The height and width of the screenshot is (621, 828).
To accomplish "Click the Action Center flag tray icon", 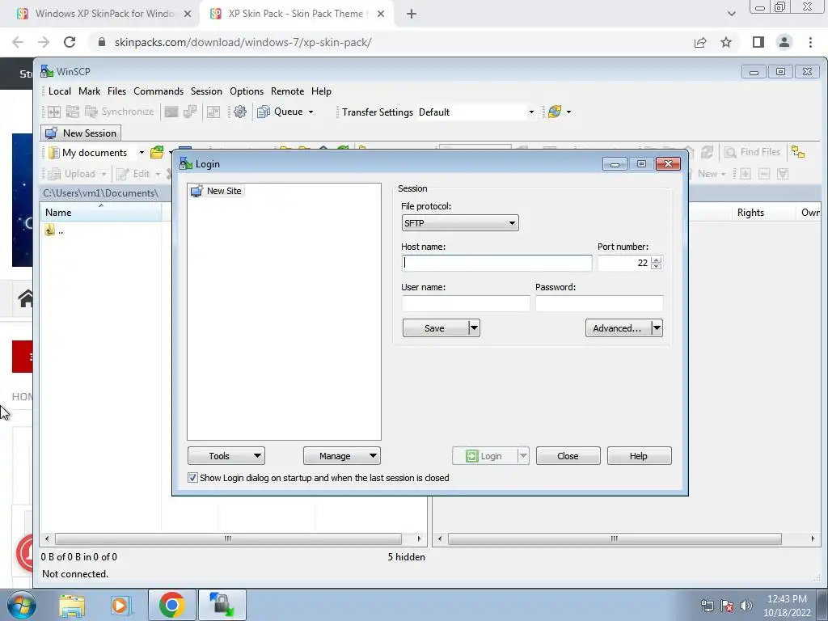I will coord(727,606).
